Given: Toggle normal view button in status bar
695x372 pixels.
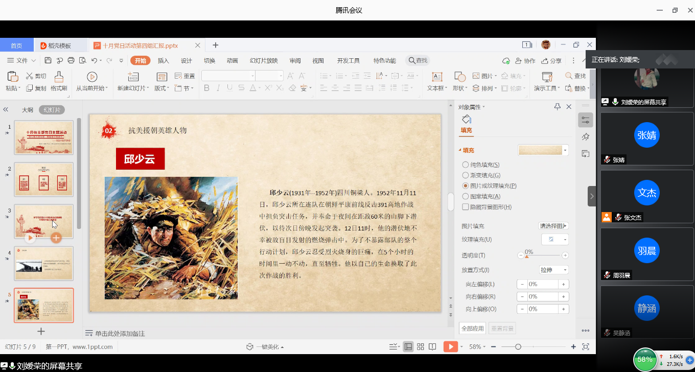Looking at the screenshot, I should pos(408,347).
